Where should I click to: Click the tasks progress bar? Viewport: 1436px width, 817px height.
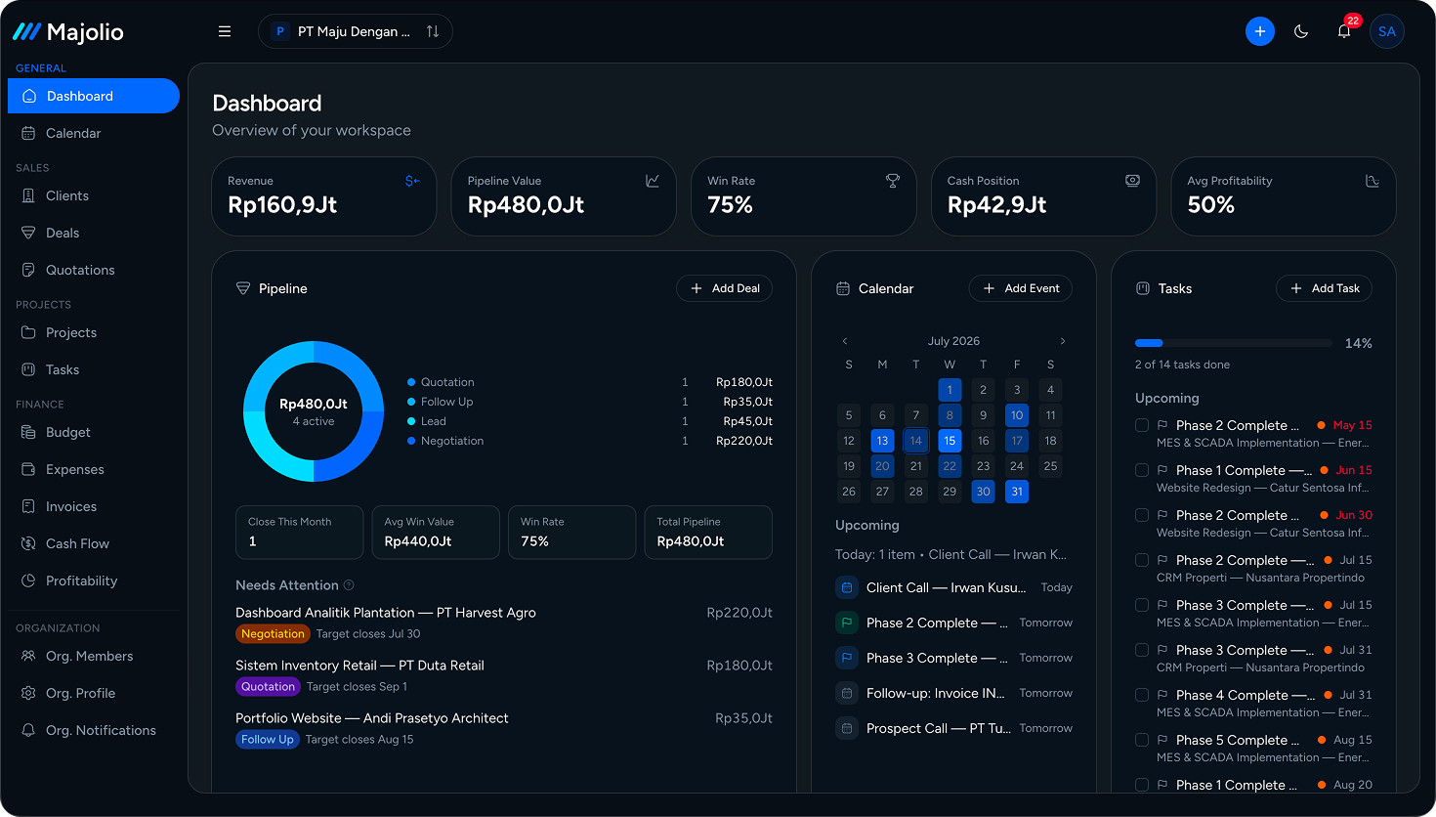1234,343
